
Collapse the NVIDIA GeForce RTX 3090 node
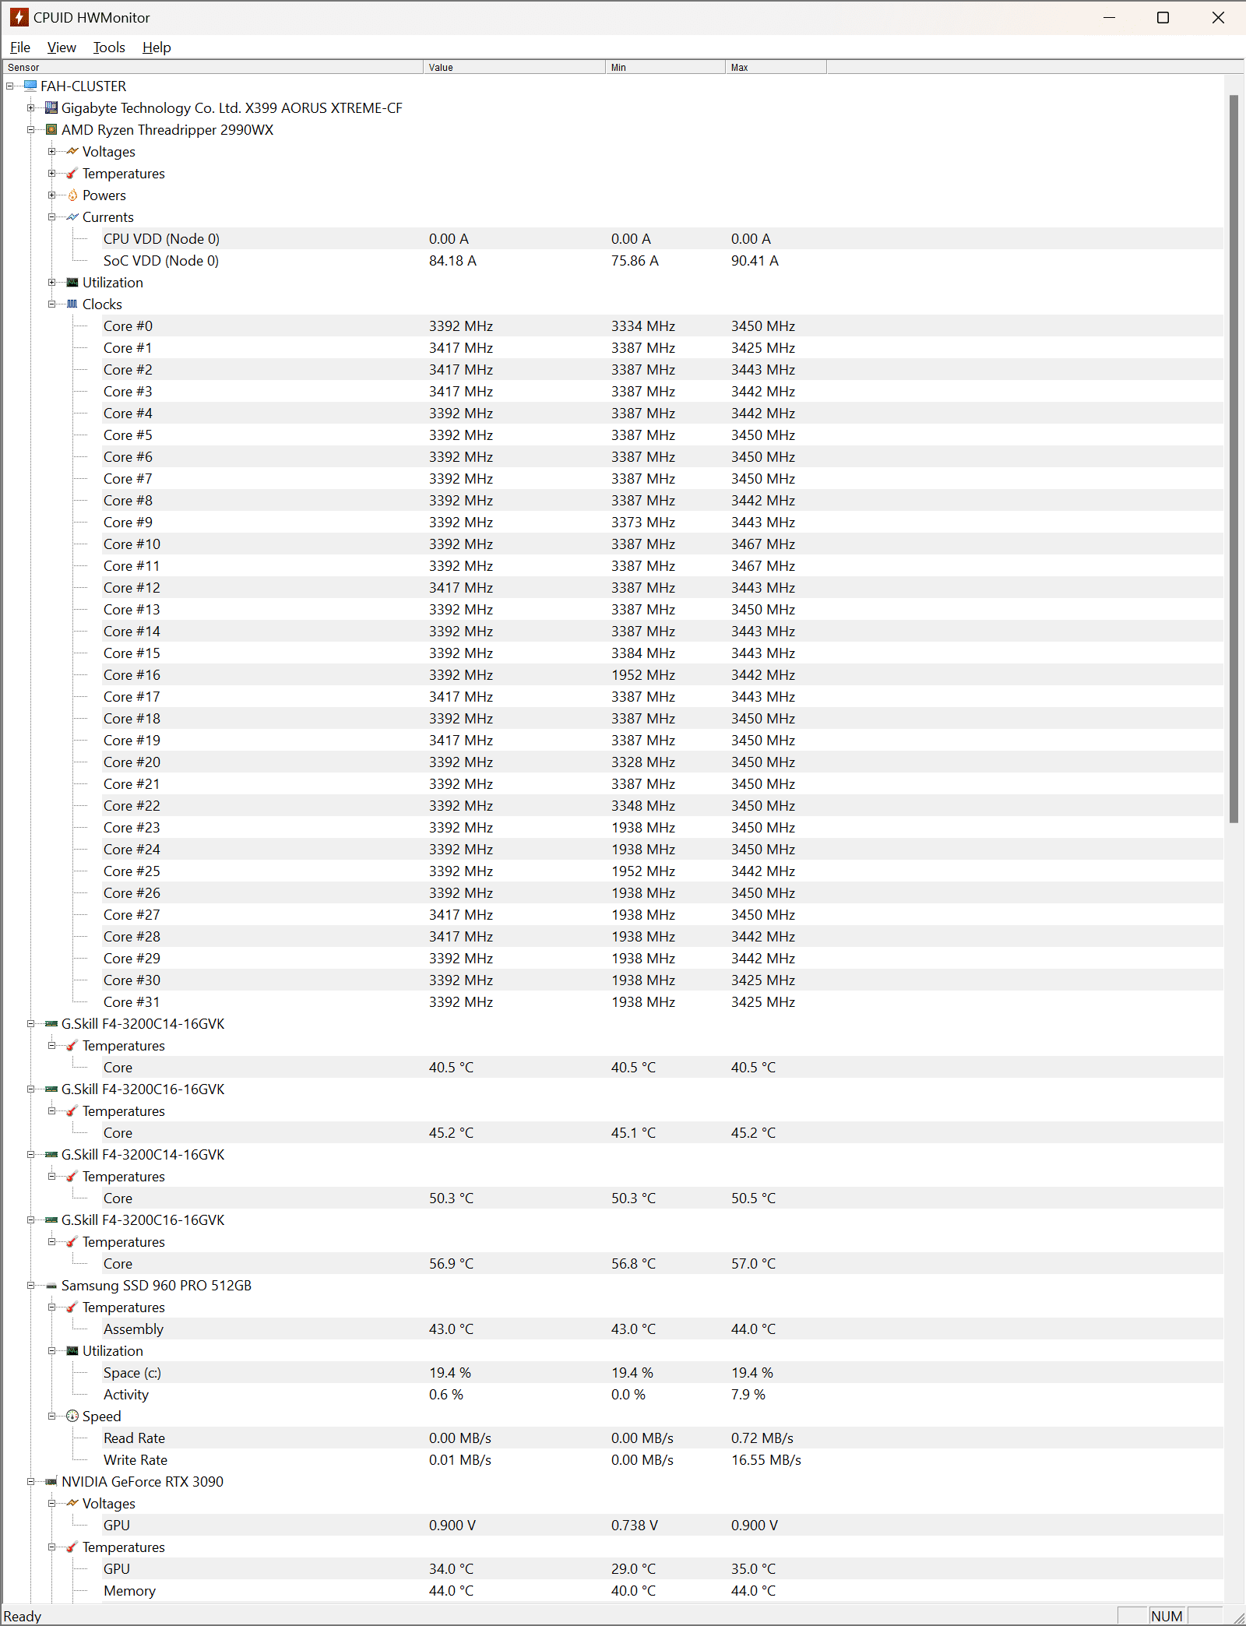click(30, 1481)
